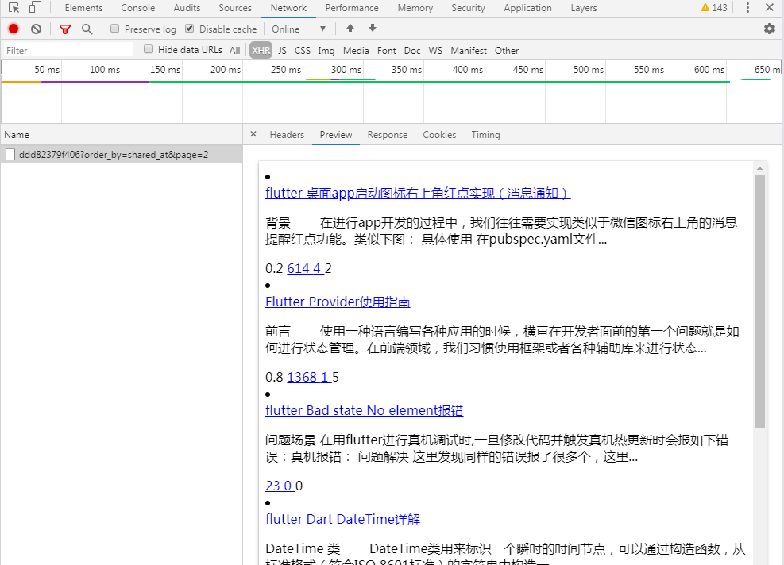Viewport: 784px width, 565px height.
Task: Filter requests by Img
Action: 326,51
